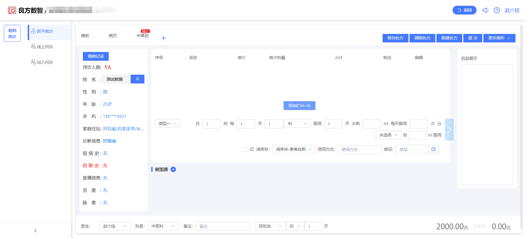The height and width of the screenshot is (238, 527).
Task: Click the 禁忌 input field
Action: coord(412,149)
